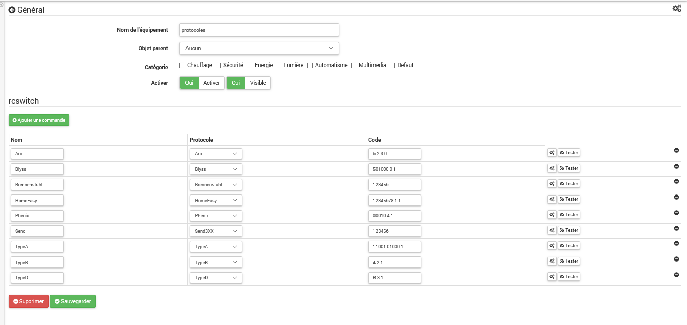Tick the Multimedia category checkbox
The height and width of the screenshot is (325, 687).
[x=354, y=66]
